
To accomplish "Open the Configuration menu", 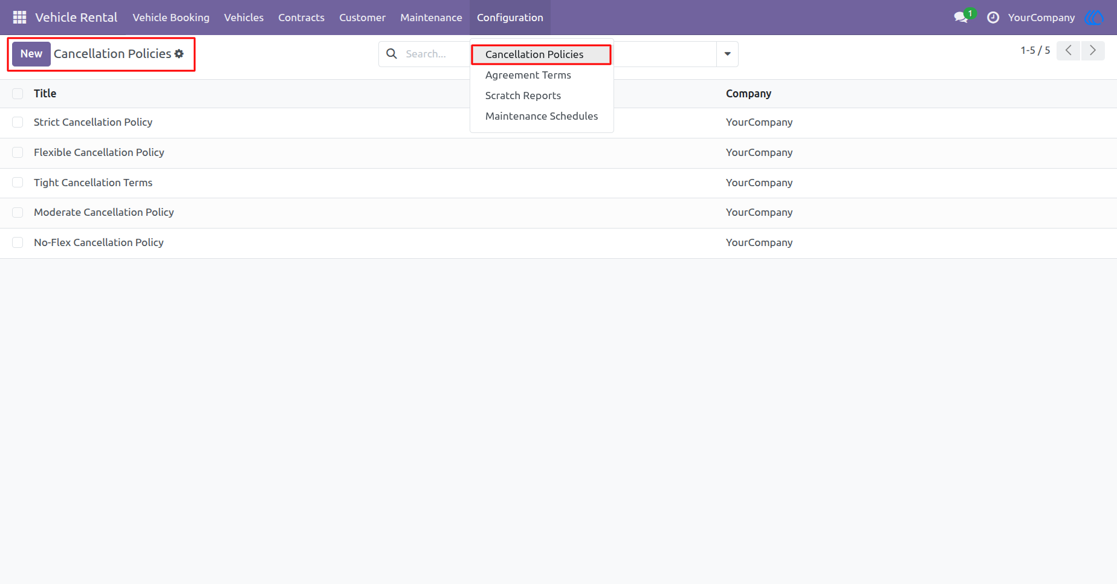I will [x=510, y=18].
